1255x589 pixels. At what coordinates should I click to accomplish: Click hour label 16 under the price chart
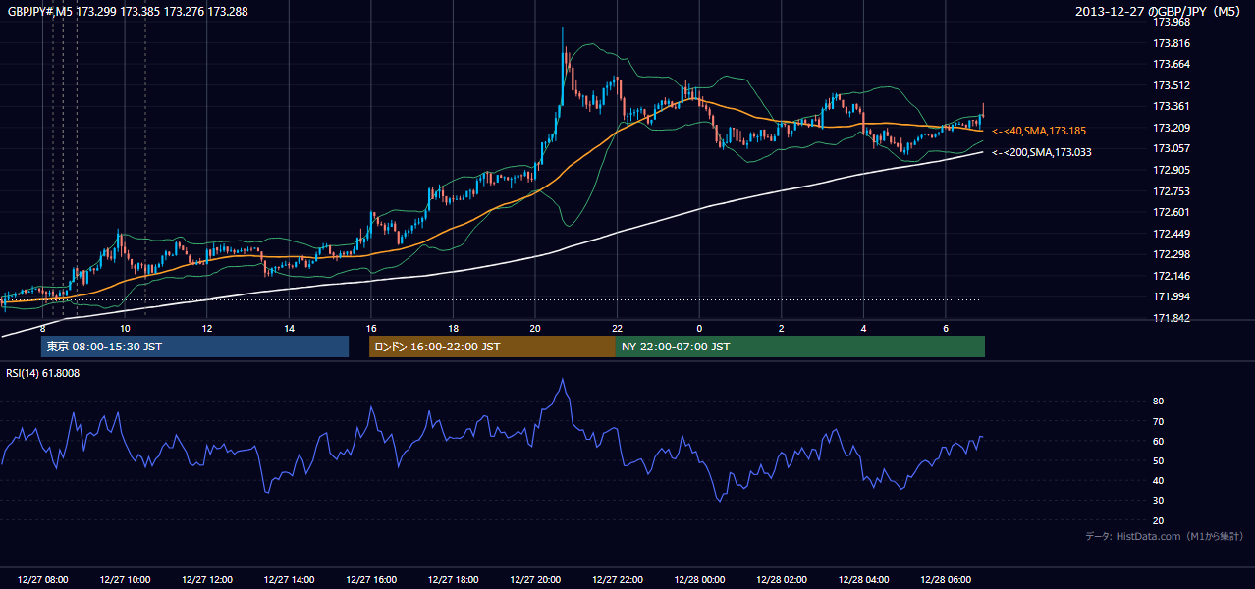pos(371,328)
